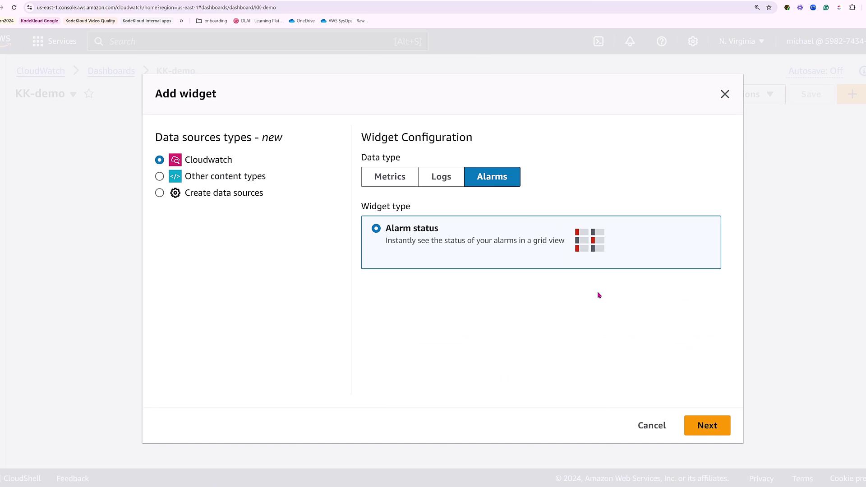Click the help question mark icon

click(662, 41)
